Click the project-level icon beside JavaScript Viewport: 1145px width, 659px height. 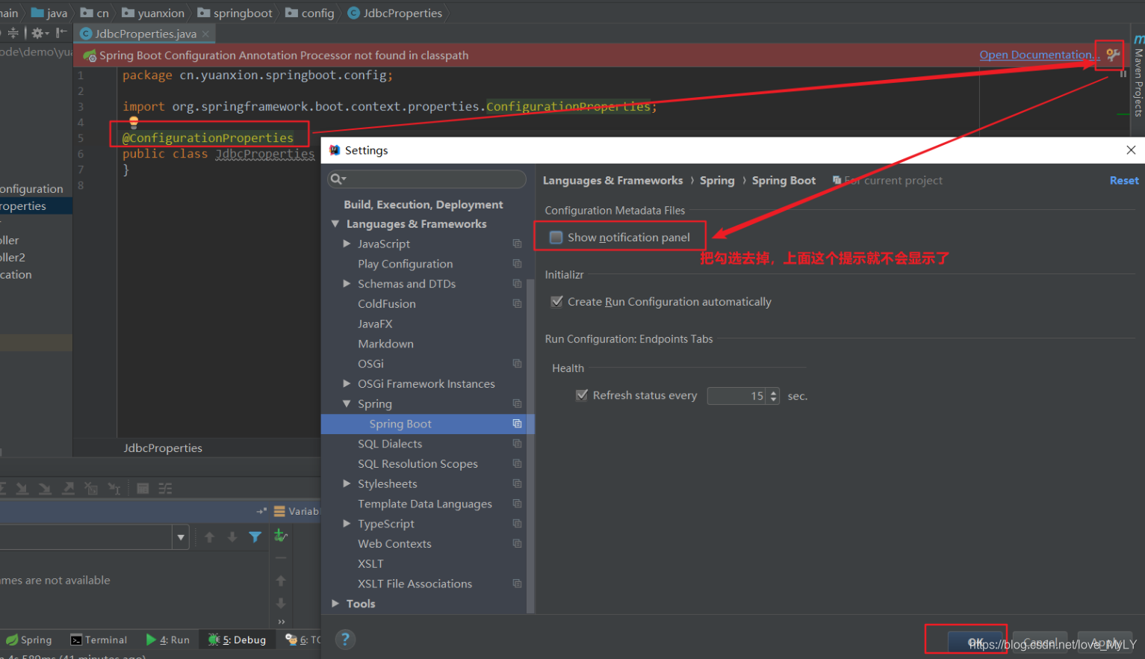(x=517, y=244)
